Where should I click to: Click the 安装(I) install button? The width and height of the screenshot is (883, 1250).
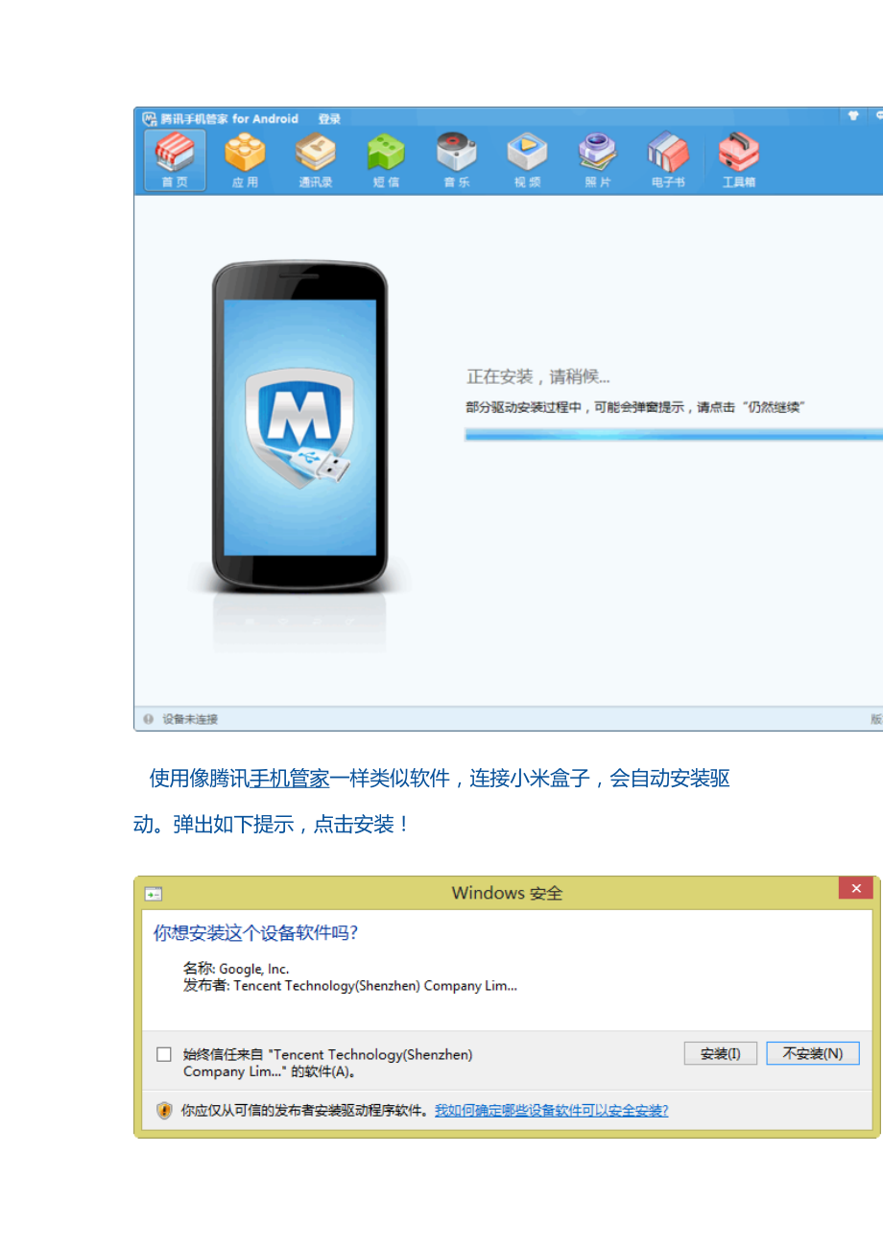(721, 1053)
